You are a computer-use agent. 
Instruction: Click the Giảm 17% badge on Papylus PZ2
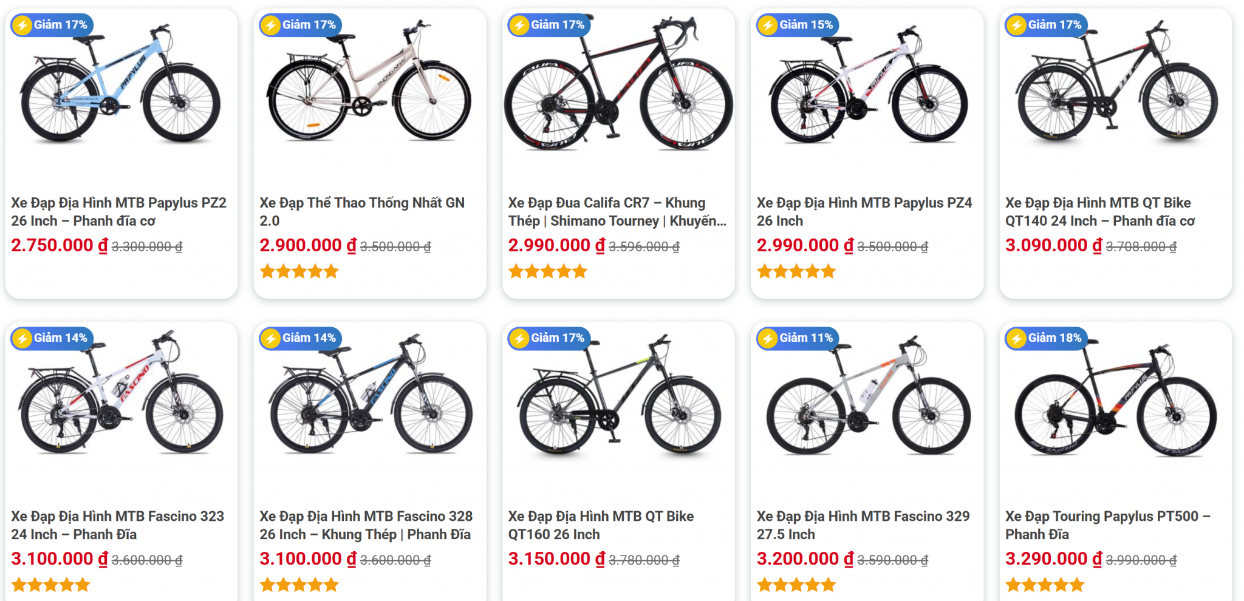point(52,25)
